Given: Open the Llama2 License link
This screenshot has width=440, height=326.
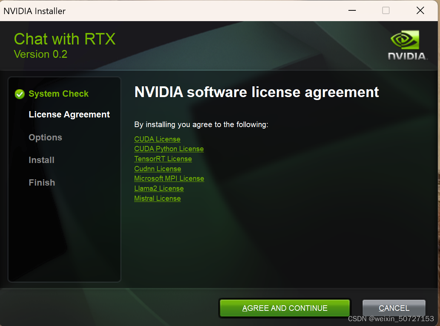Looking at the screenshot, I should coord(159,189).
